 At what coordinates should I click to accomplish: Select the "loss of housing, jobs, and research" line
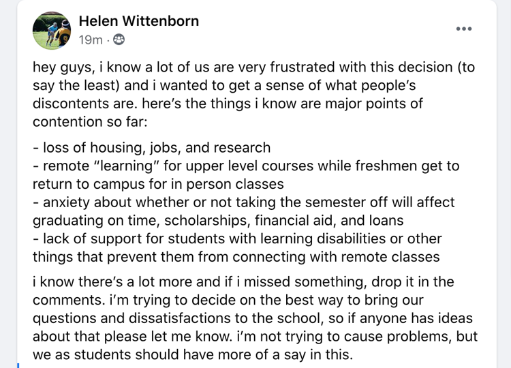pyautogui.click(x=152, y=148)
